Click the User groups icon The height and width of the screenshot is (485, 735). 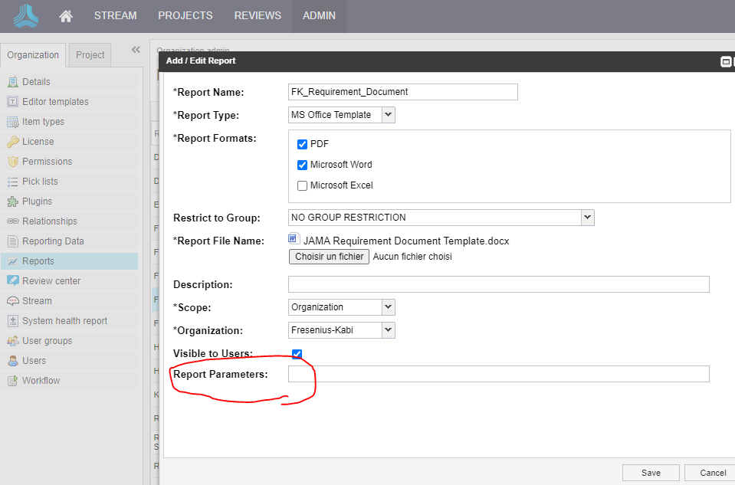point(13,341)
